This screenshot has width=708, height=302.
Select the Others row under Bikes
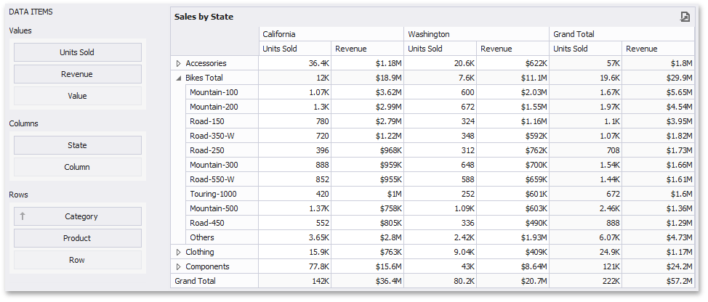click(x=202, y=237)
